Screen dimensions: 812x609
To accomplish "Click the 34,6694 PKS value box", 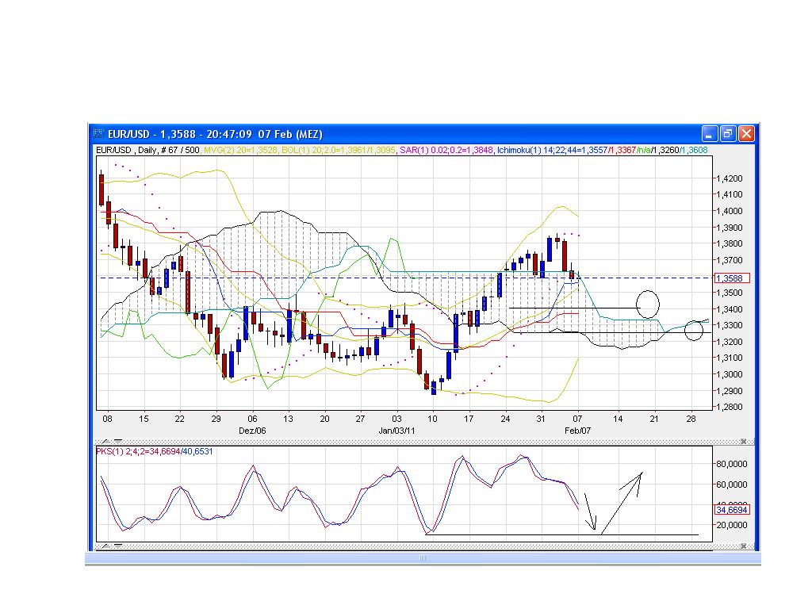I will [730, 511].
